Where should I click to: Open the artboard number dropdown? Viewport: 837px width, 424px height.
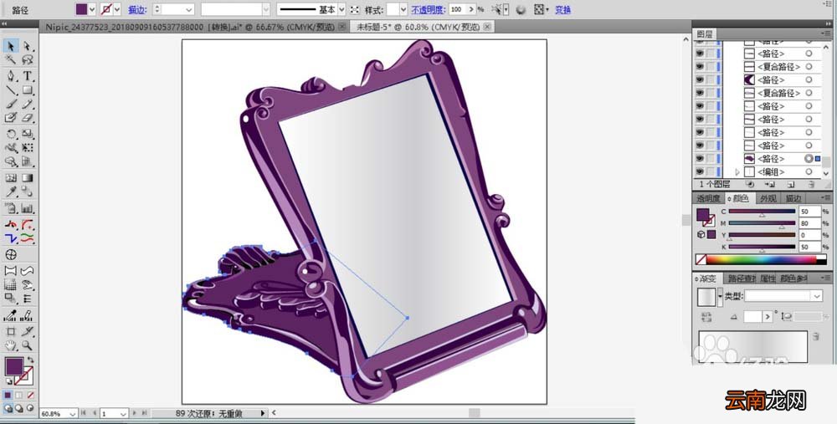pos(123,413)
